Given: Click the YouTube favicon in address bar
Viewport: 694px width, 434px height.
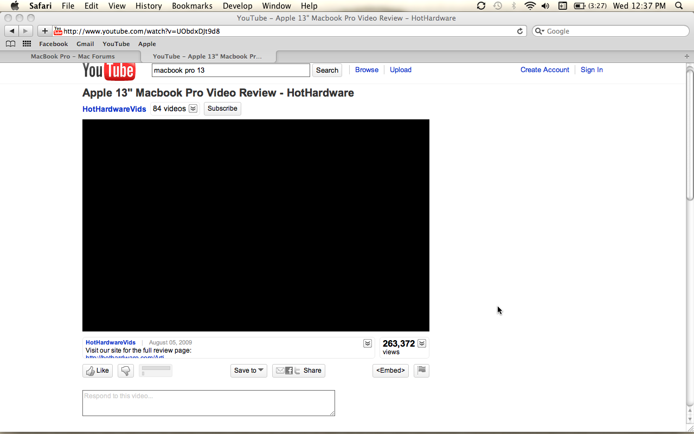Looking at the screenshot, I should tap(57, 31).
